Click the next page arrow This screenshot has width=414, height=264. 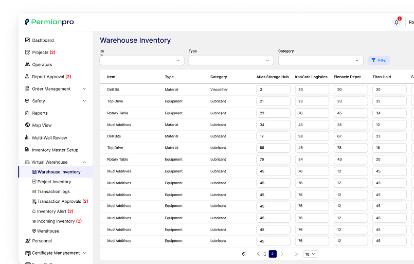(x=282, y=254)
